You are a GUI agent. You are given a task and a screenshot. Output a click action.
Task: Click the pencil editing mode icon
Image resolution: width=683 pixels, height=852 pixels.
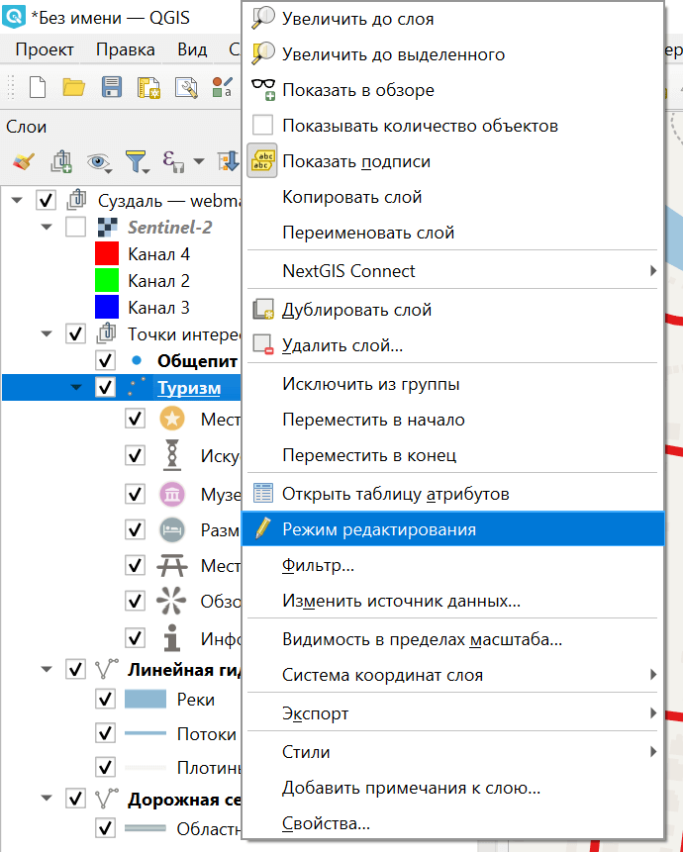[x=263, y=528]
